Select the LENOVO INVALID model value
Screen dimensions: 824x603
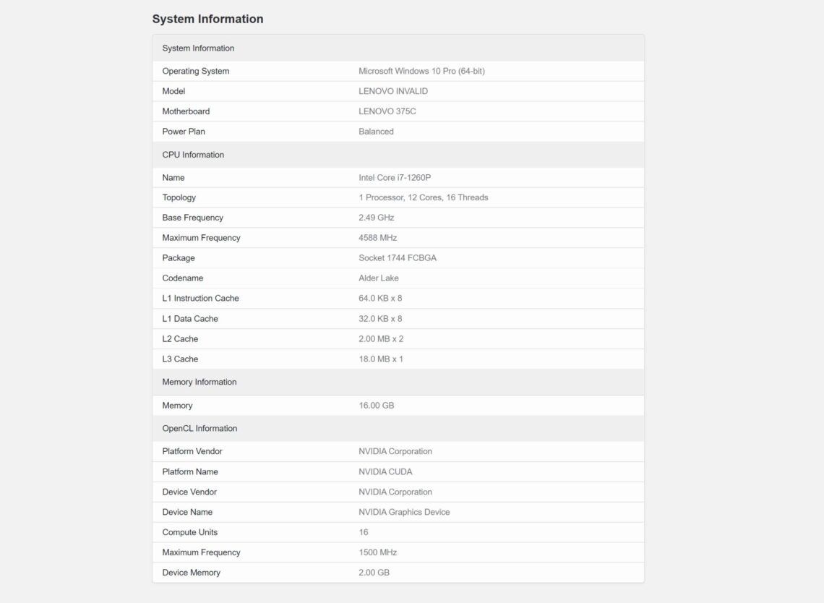pos(393,91)
